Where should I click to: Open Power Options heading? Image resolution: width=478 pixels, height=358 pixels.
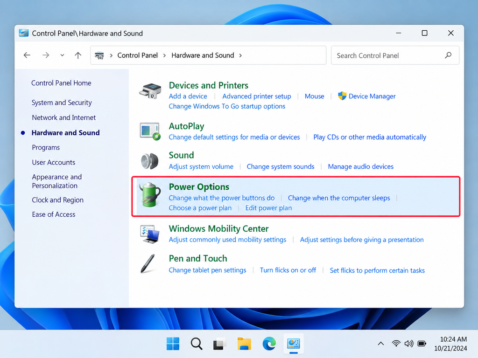(199, 186)
